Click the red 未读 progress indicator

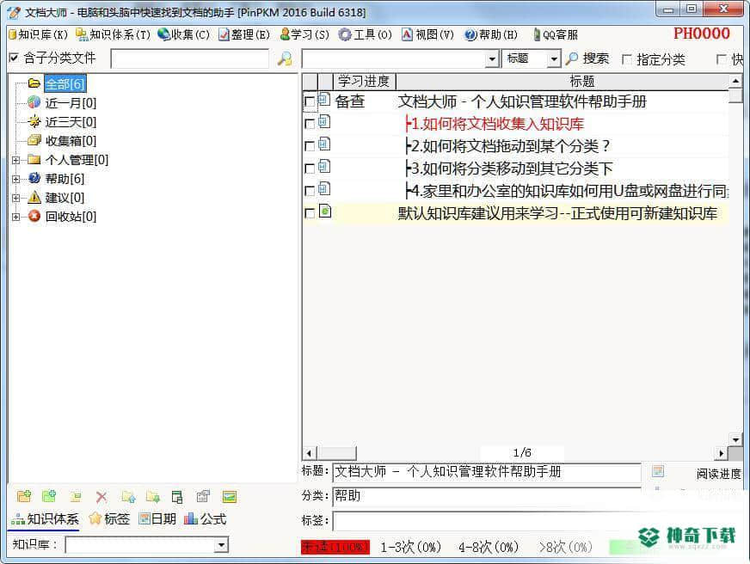tap(335, 547)
